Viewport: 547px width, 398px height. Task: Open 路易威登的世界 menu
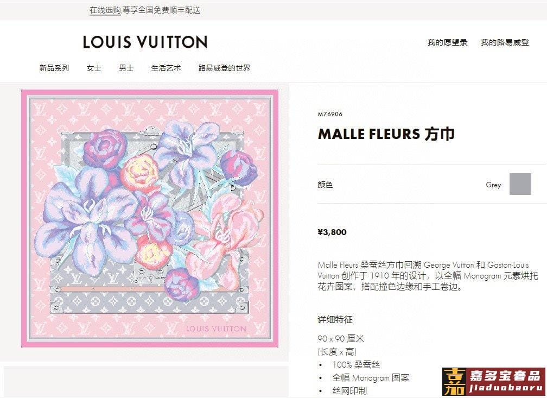coord(224,68)
